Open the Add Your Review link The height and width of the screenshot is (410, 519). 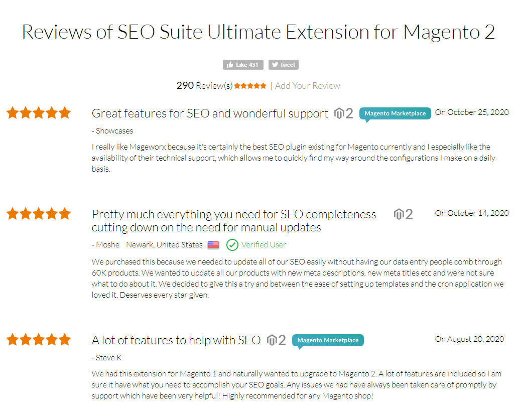click(307, 85)
